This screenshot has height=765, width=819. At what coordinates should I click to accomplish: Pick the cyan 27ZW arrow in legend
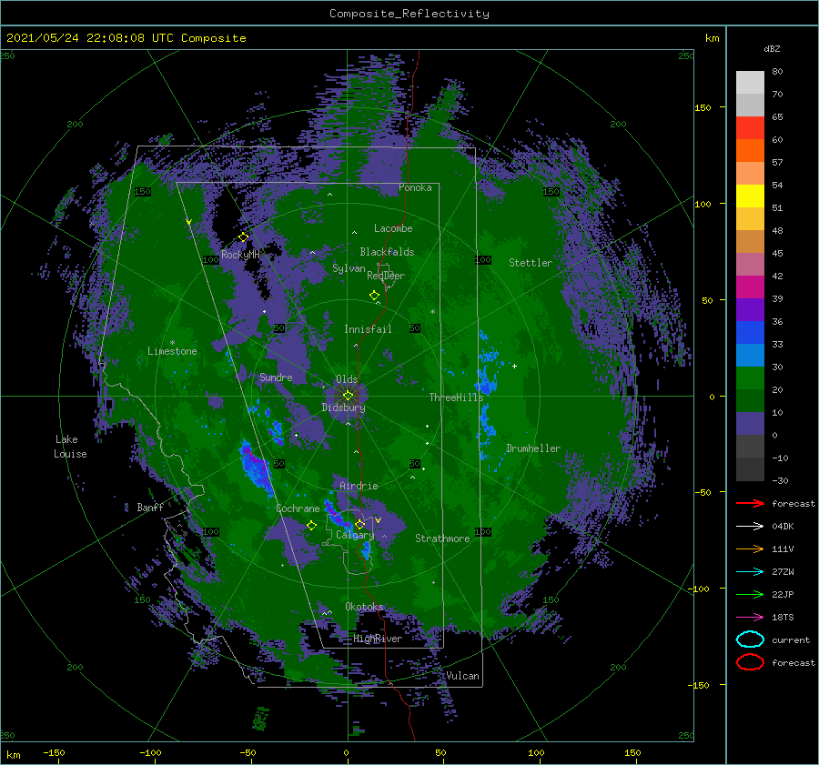point(750,572)
